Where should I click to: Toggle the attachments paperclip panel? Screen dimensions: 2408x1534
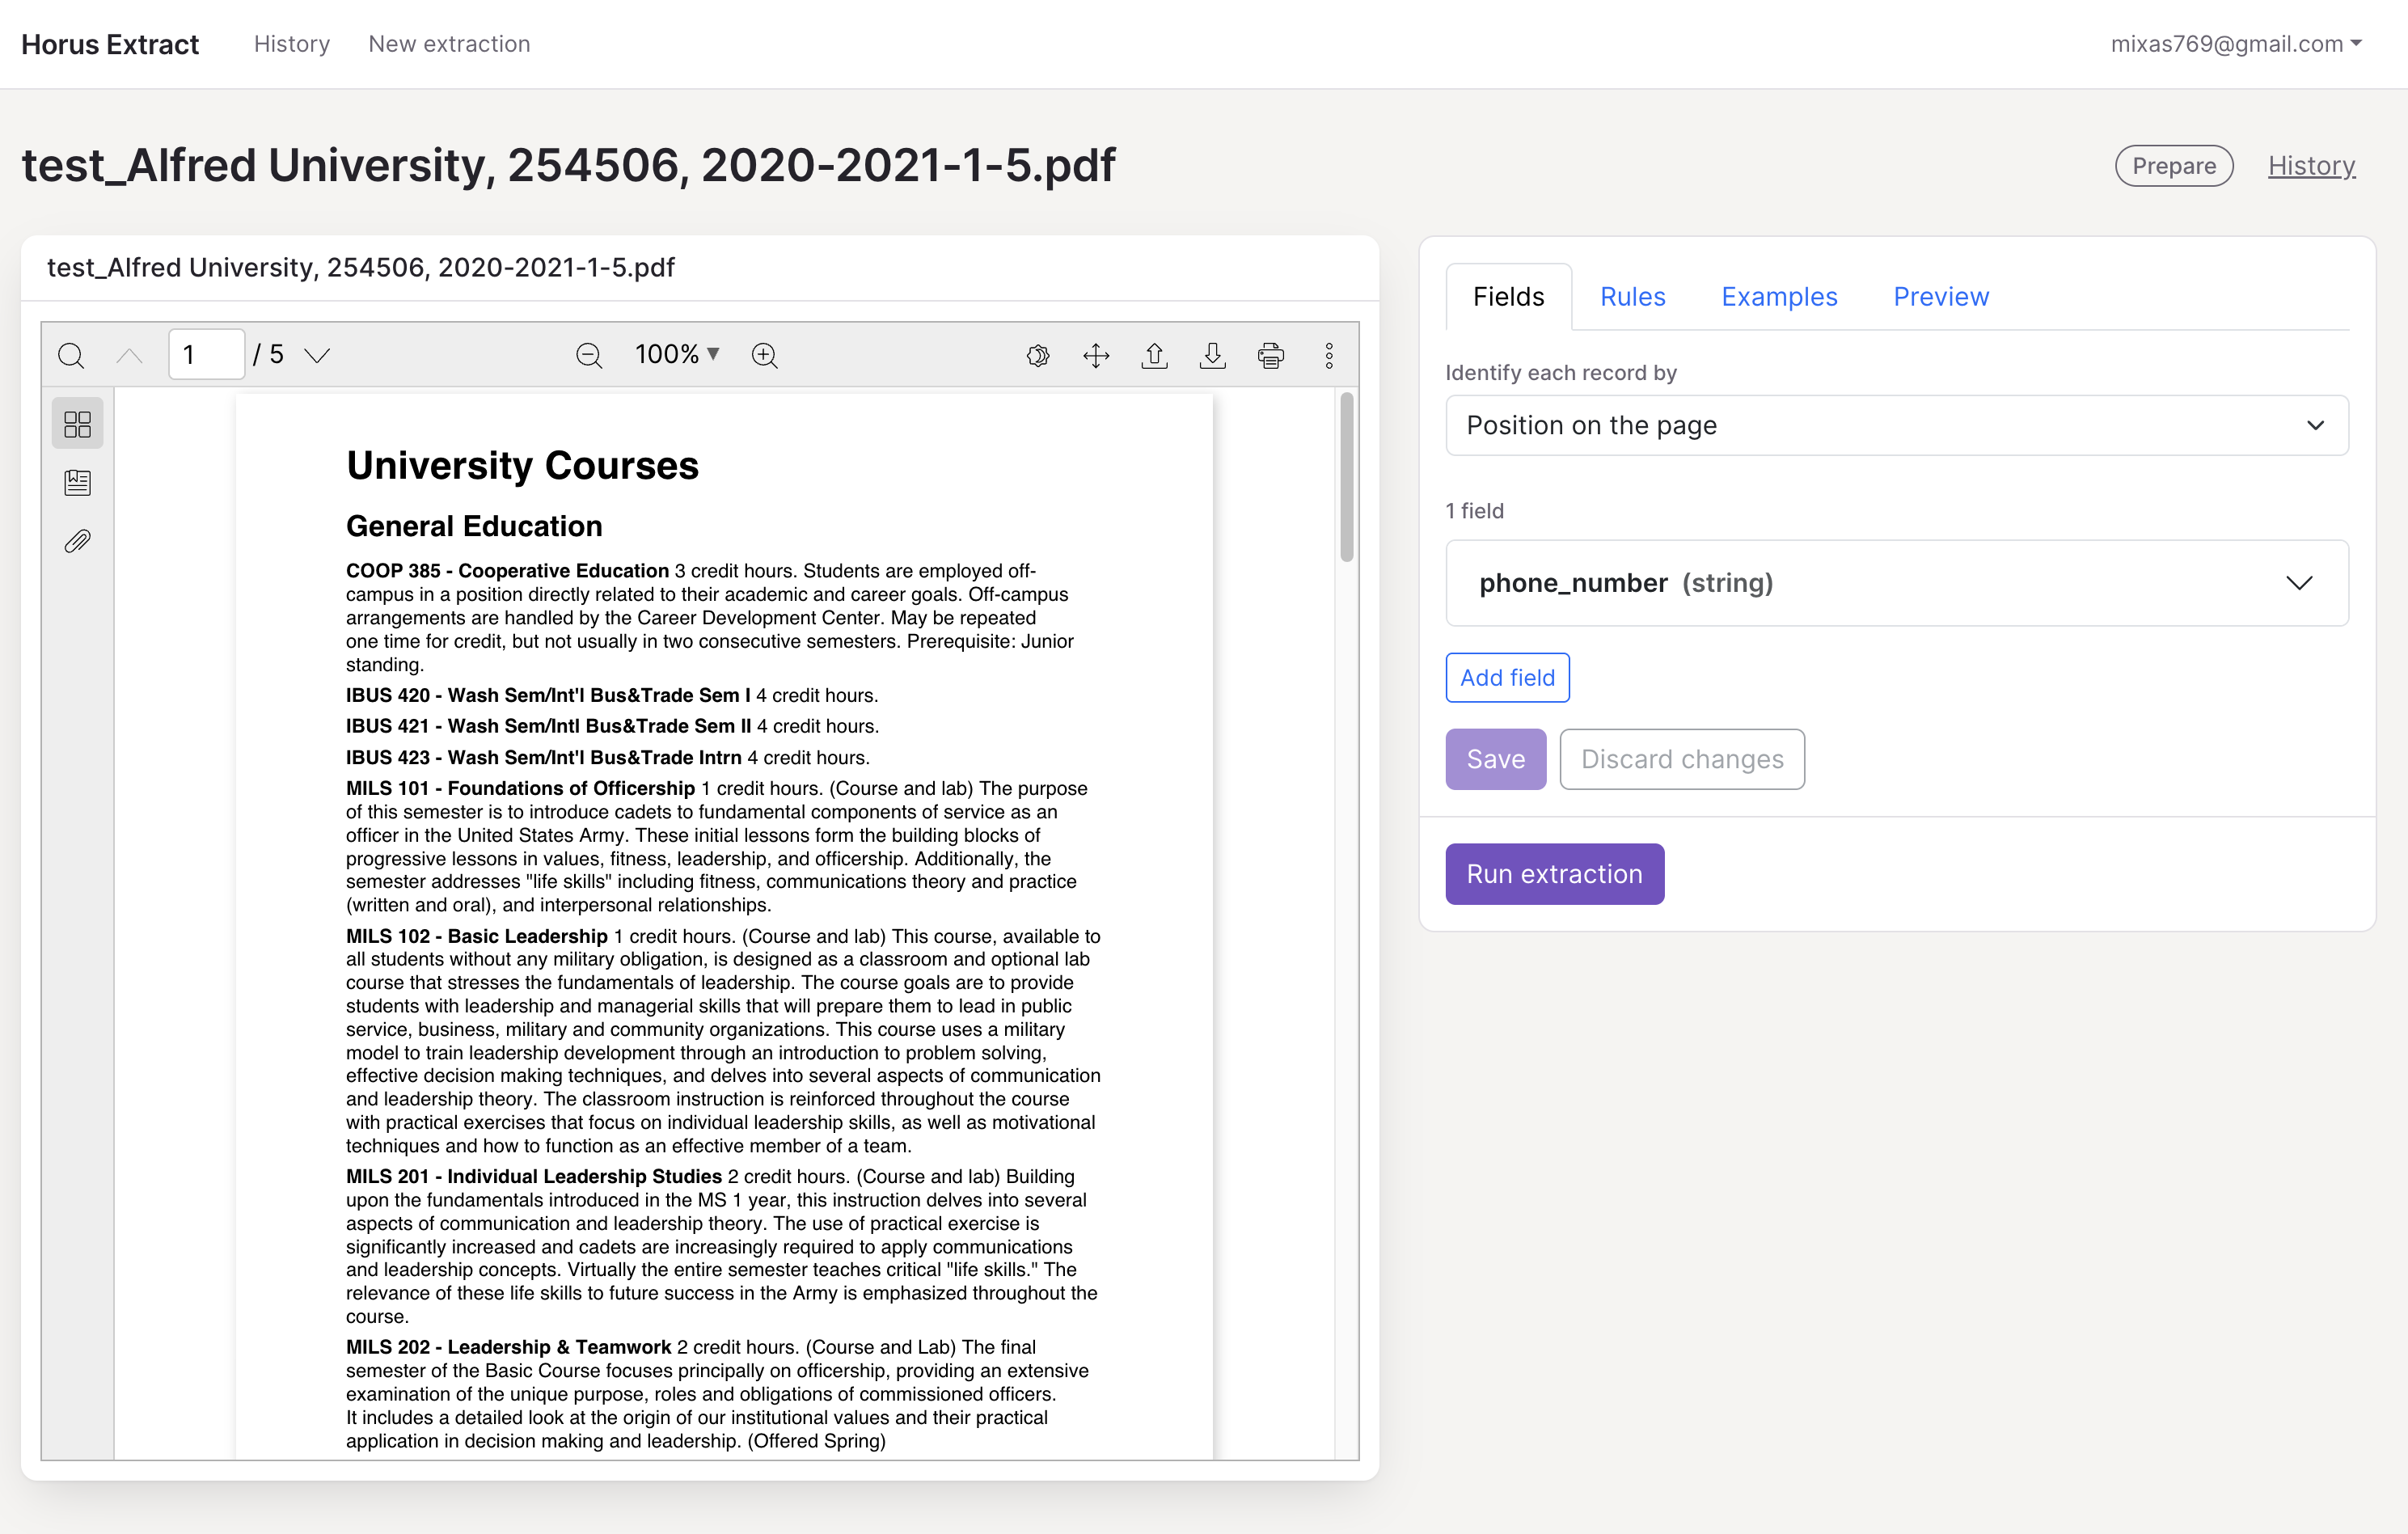tap(77, 541)
